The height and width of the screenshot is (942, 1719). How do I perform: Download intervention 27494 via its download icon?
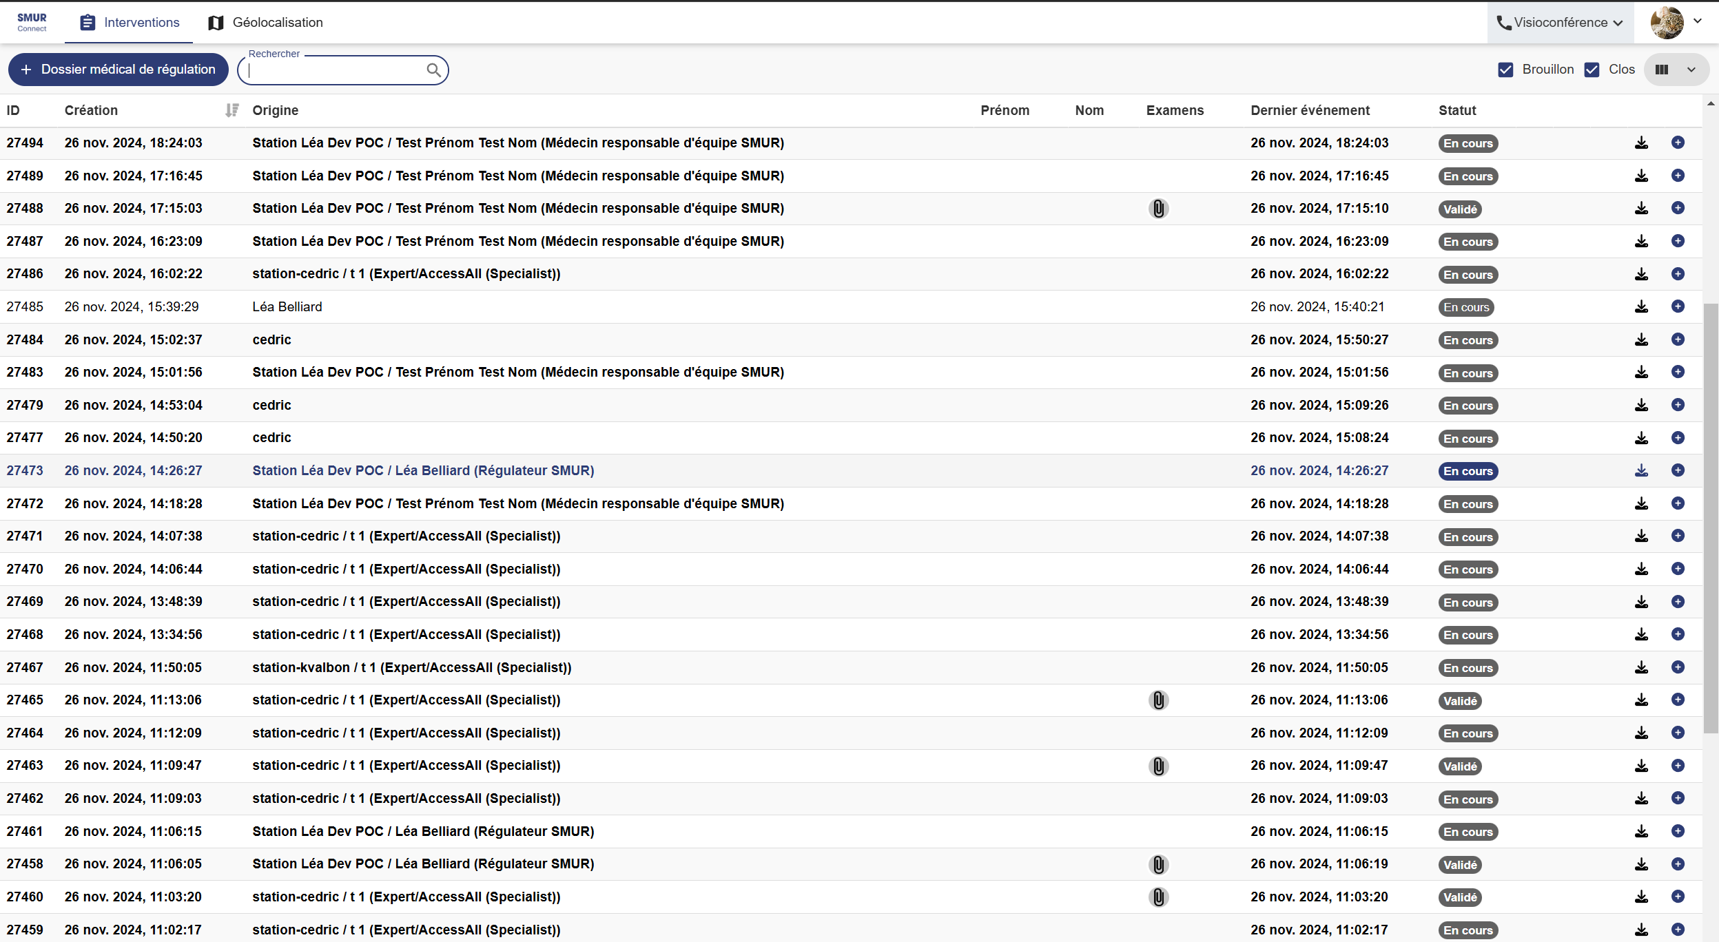(1642, 143)
